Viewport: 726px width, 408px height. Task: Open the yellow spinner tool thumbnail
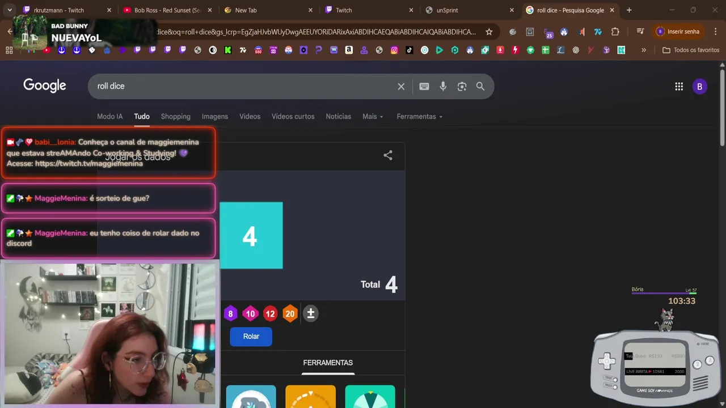(x=310, y=397)
